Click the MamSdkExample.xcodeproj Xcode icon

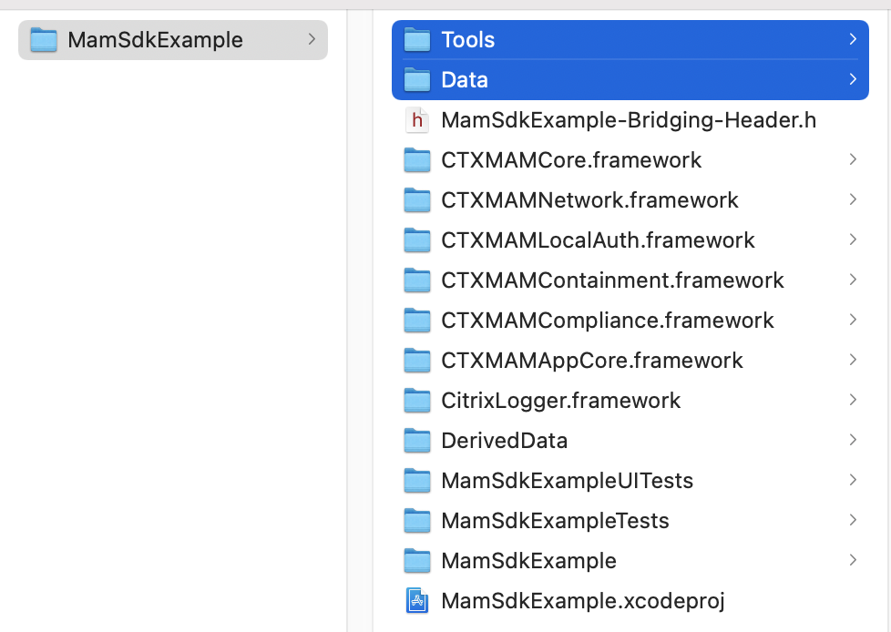417,601
